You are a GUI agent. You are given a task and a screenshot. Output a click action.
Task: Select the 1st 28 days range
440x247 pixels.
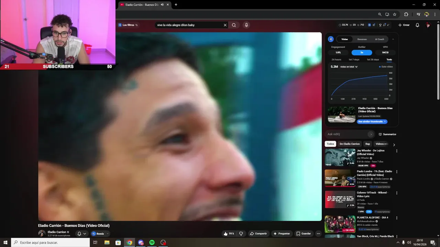[x=373, y=60]
